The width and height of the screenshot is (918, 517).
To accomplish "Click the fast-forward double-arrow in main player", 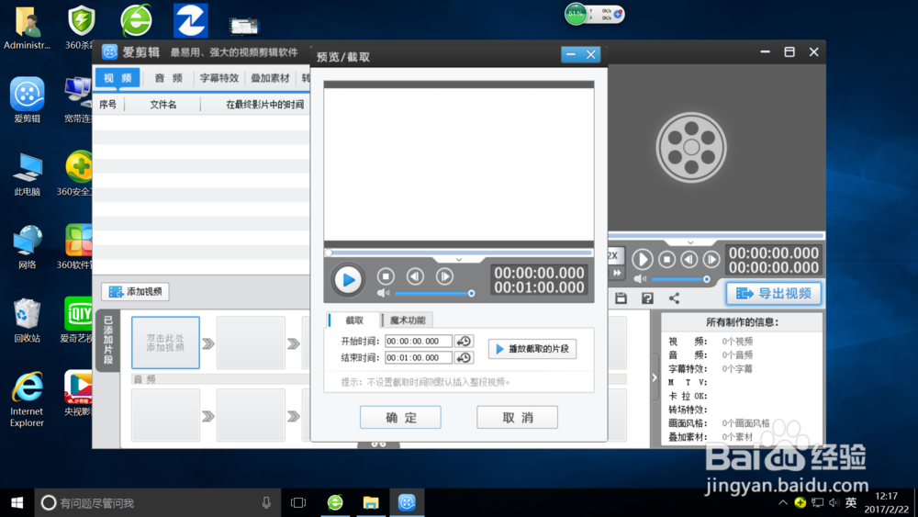I will coord(617,273).
